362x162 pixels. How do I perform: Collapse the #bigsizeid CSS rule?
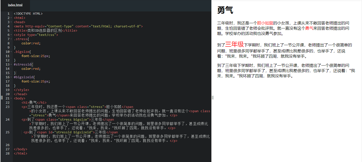11,77
